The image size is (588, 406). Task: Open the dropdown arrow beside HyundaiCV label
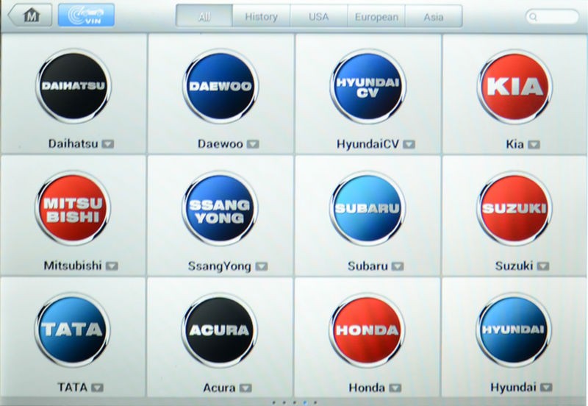[x=409, y=144]
